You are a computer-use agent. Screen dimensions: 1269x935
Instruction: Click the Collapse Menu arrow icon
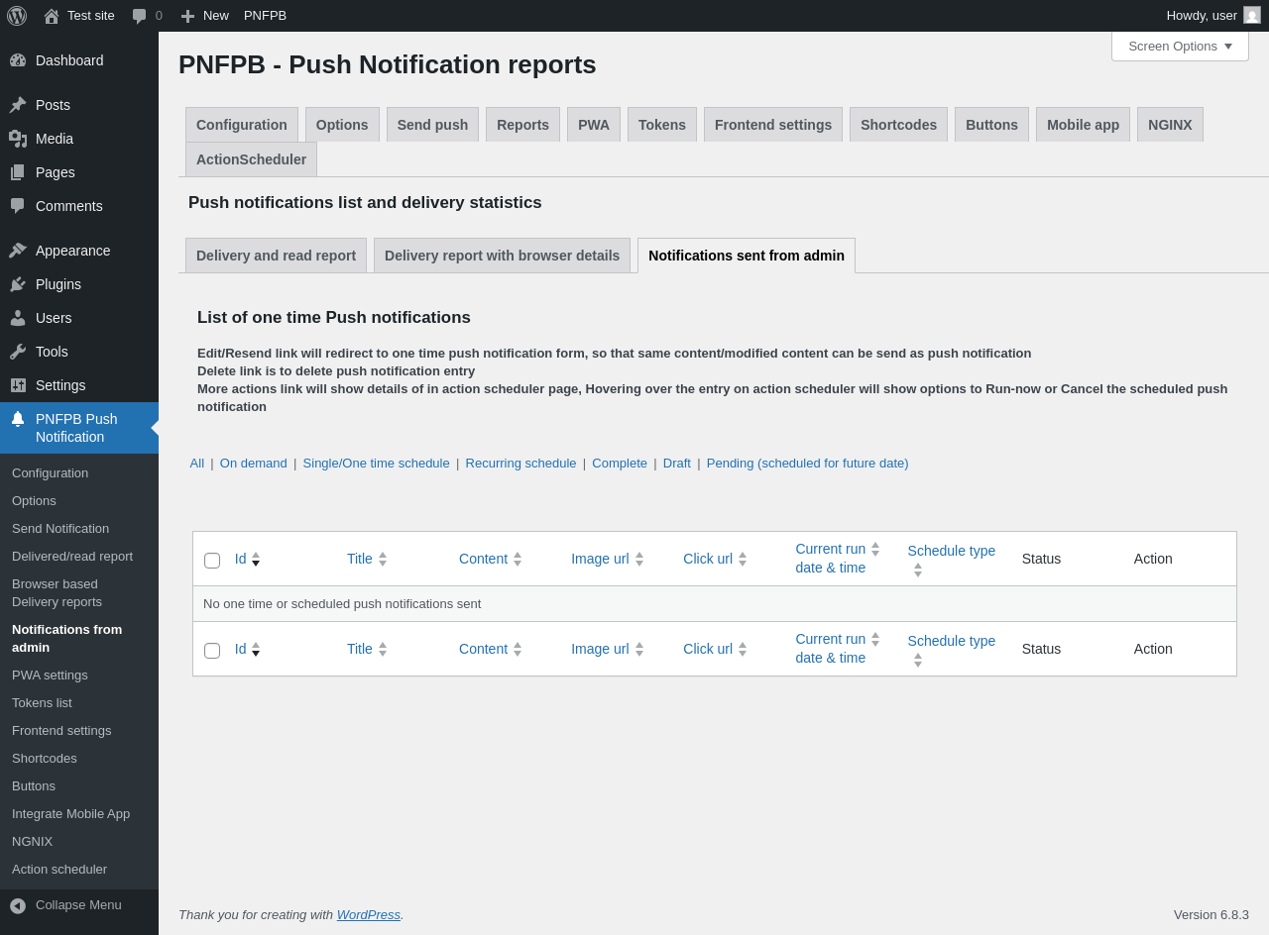[18, 905]
